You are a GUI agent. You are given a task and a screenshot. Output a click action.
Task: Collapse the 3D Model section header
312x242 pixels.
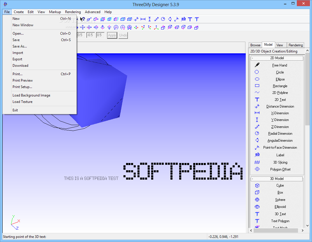tap(277, 178)
